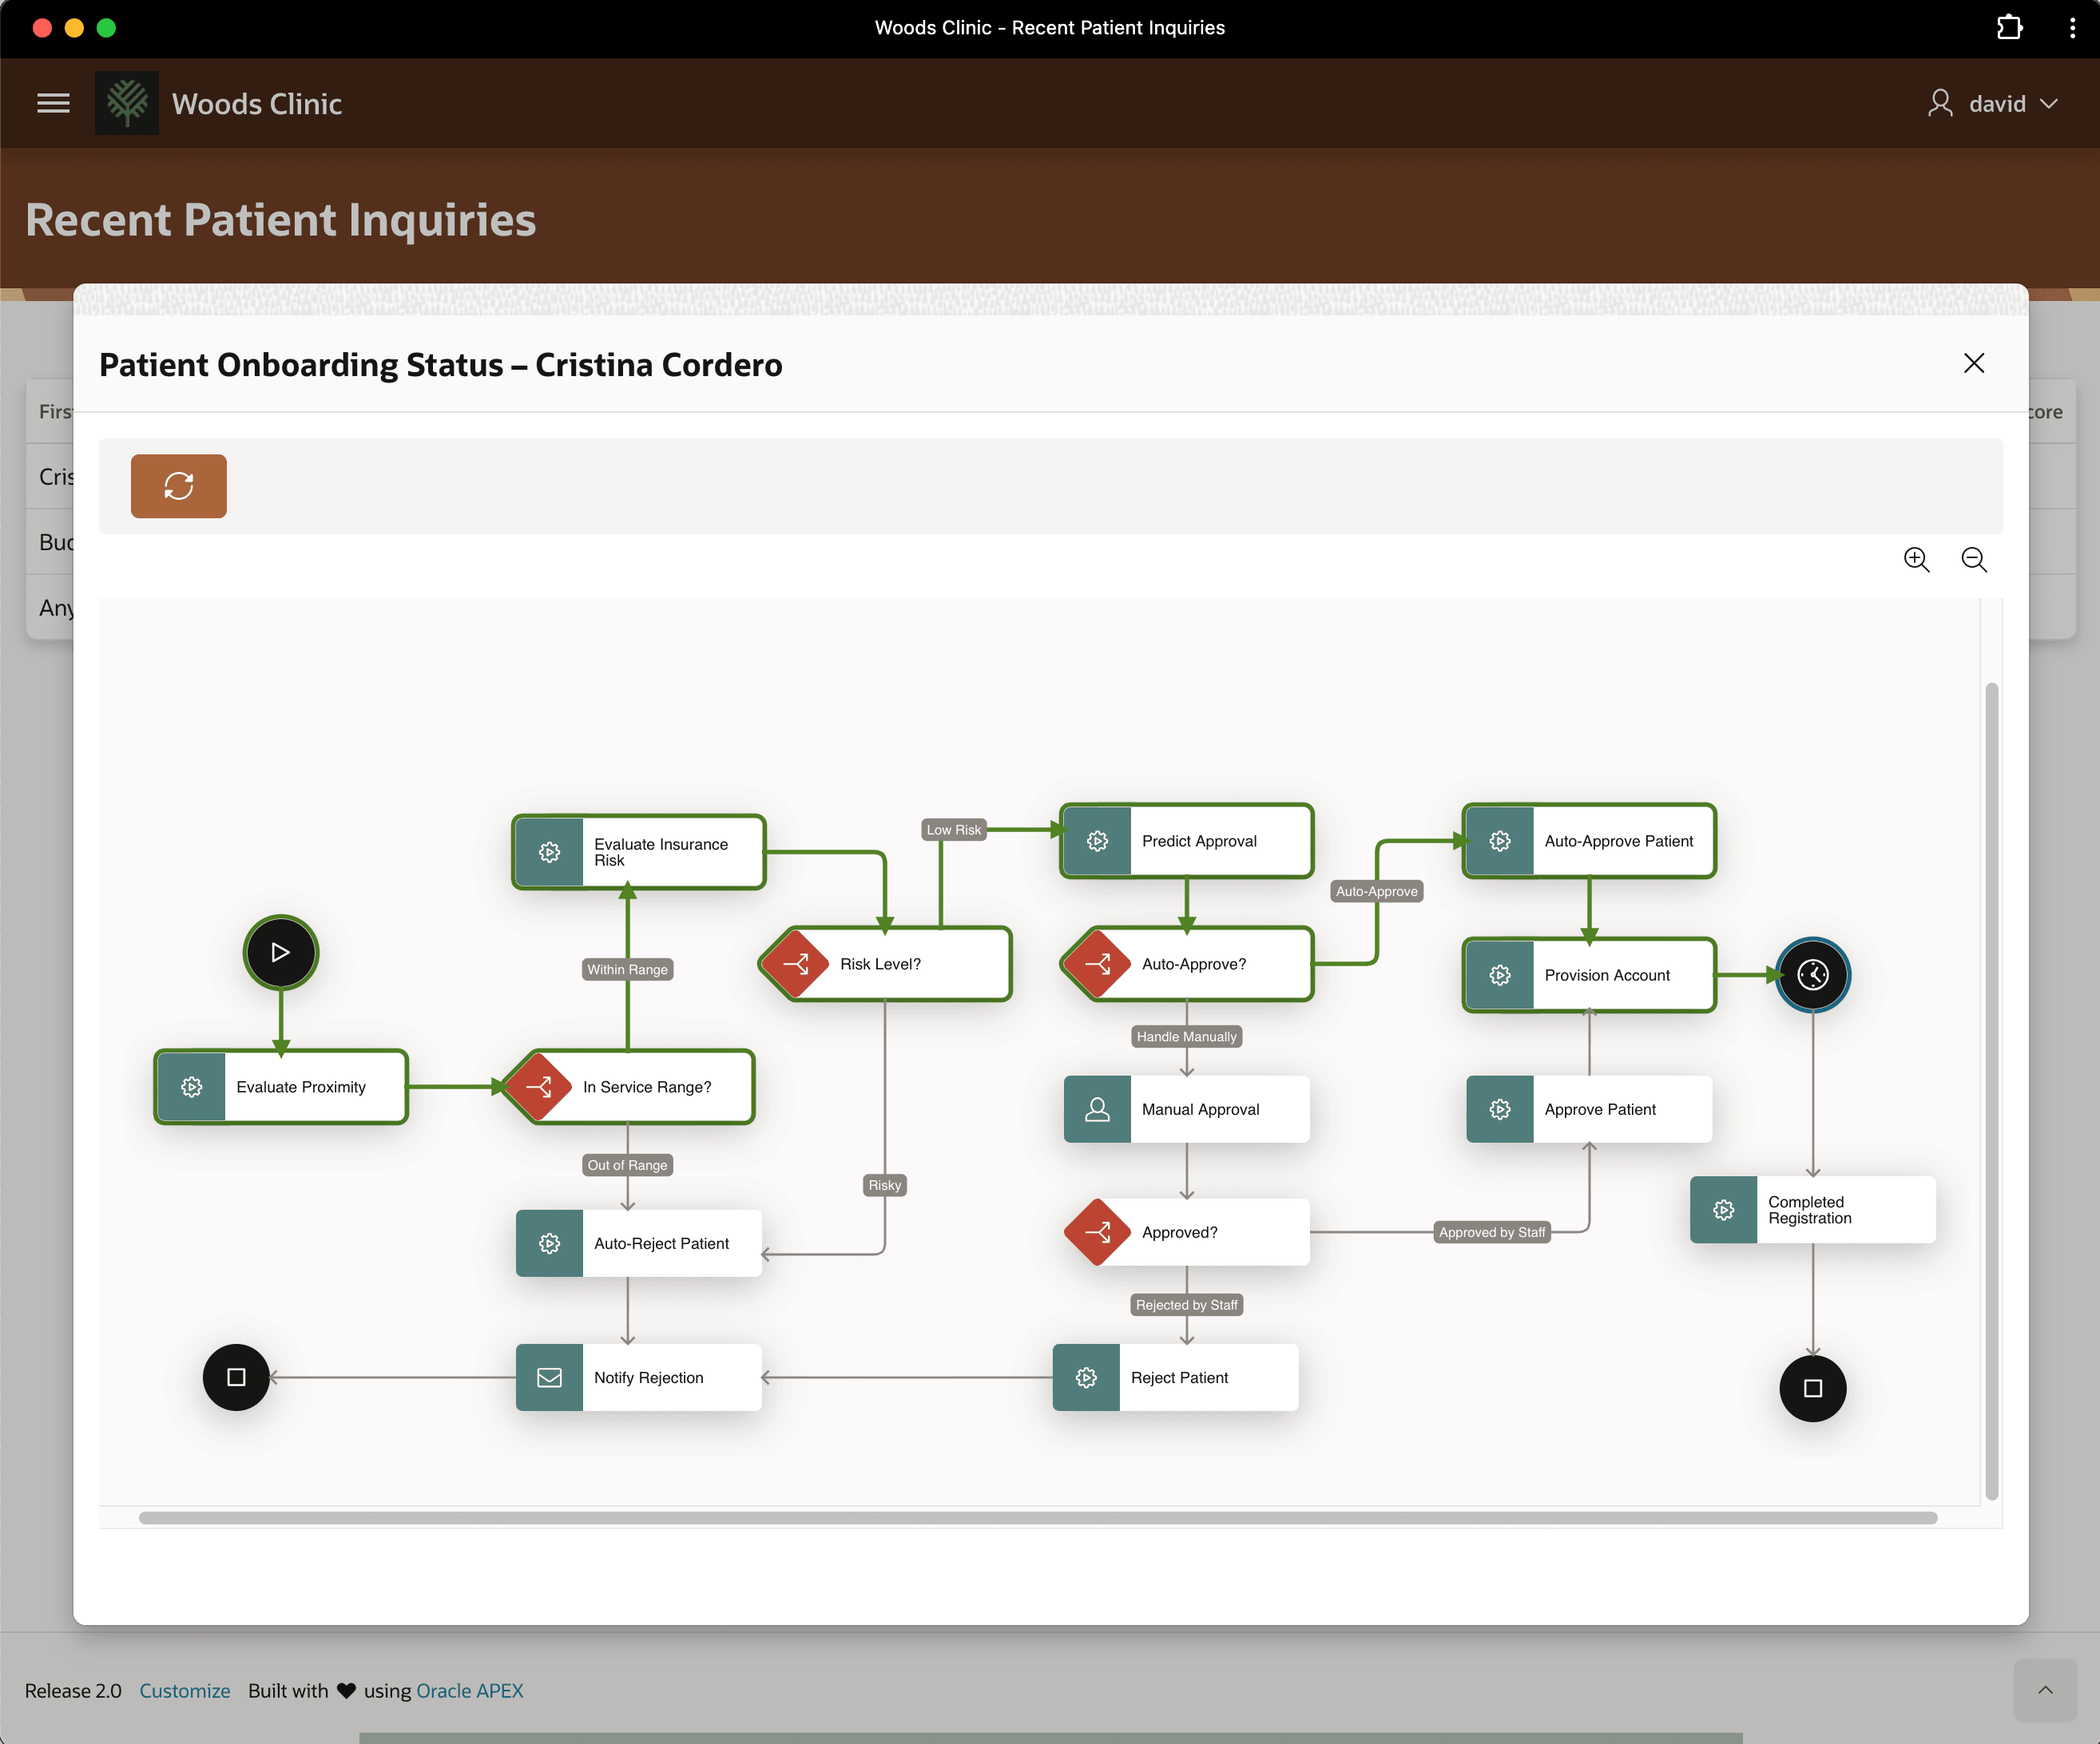Viewport: 2100px width, 1744px height.
Task: Click the rejection end event stop icon
Action: [236, 1376]
